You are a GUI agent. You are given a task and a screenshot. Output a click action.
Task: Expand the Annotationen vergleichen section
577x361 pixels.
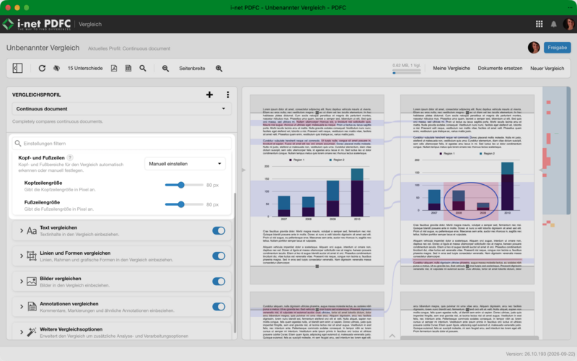(22, 306)
